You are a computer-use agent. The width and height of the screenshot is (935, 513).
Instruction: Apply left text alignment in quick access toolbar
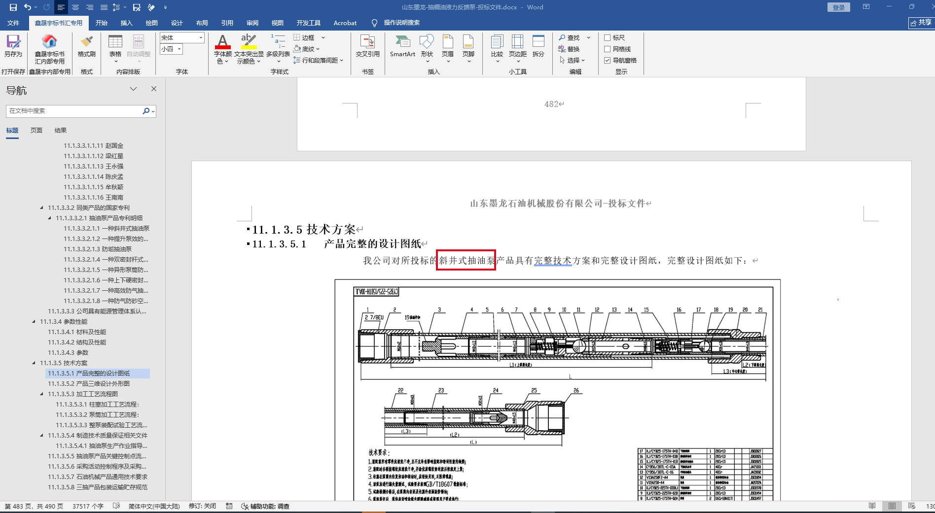61,7
